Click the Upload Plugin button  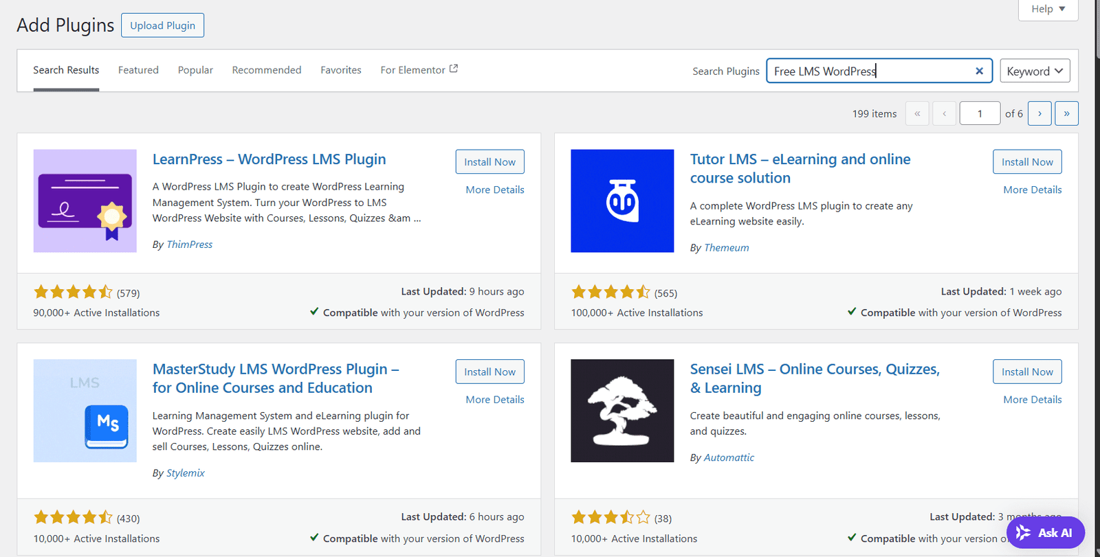[x=162, y=25]
